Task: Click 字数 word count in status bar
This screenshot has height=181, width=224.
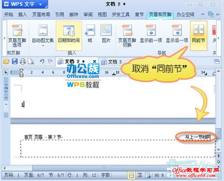Action: point(105,175)
